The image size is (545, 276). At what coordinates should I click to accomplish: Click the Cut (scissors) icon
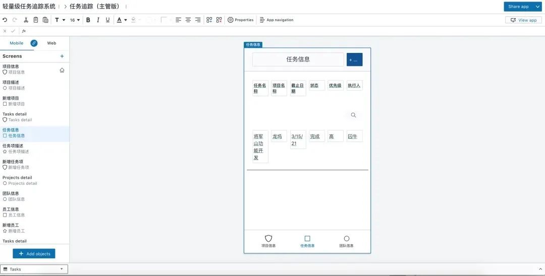coord(26,20)
